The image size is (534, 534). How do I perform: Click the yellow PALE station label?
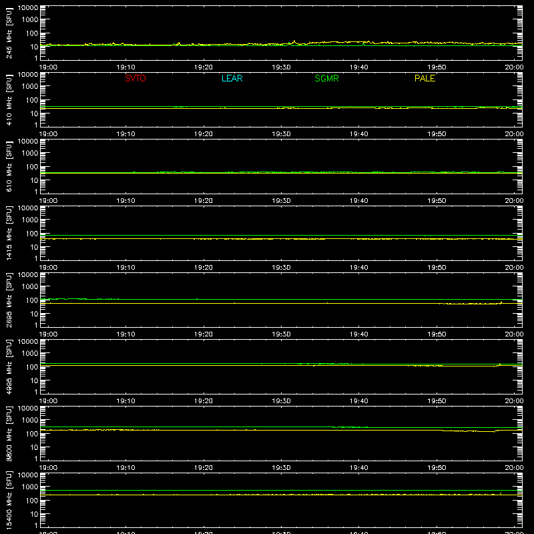[425, 78]
